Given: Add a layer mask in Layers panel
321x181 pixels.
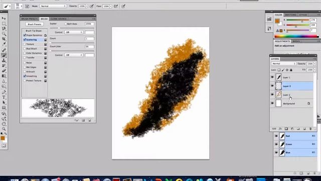Looking at the screenshot, I should [286, 129].
